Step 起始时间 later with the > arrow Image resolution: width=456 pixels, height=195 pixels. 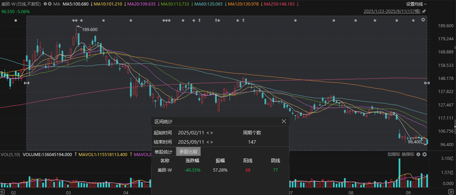(212, 133)
